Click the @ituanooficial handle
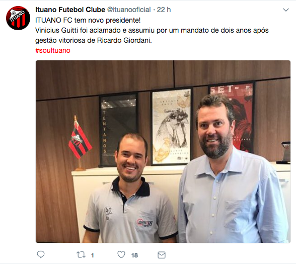 point(129,10)
